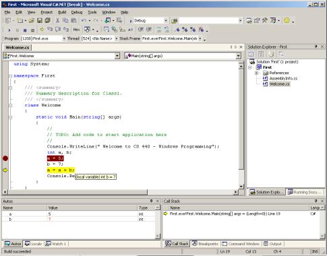Click the Navigate Backward icon
This screenshot has height=256, width=327.
[108, 21]
